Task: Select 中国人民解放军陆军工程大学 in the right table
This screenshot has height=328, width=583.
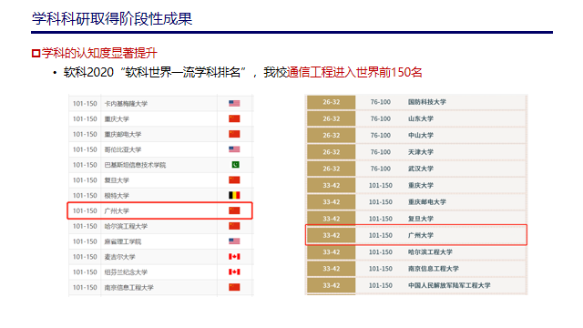Action: 449,285
